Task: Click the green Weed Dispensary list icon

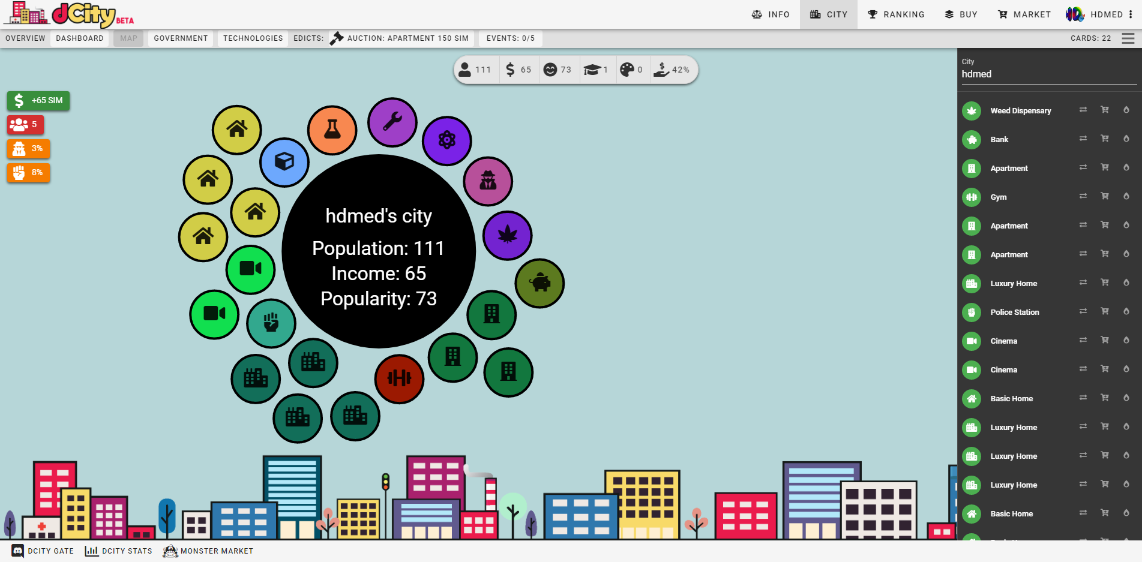Action: coord(972,111)
